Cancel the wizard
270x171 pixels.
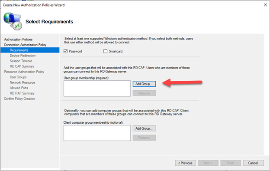(x=253, y=163)
